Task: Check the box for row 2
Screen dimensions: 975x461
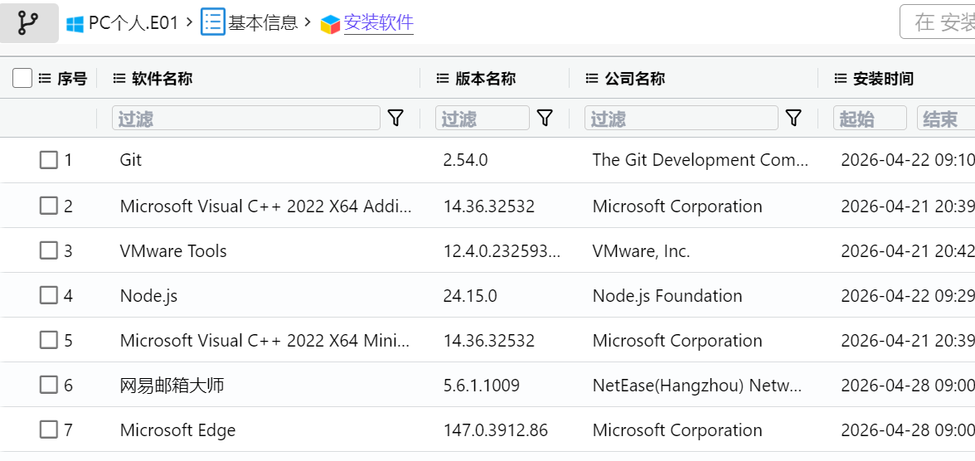Action: tap(48, 206)
